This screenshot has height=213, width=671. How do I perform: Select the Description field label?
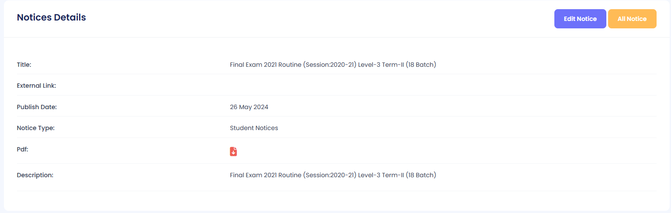[x=35, y=175]
